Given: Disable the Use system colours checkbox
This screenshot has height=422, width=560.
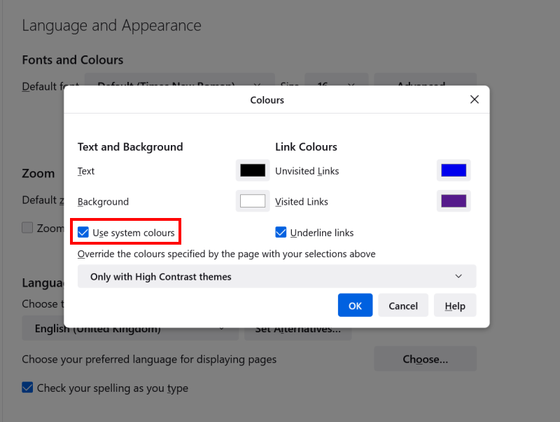Looking at the screenshot, I should click(x=84, y=232).
